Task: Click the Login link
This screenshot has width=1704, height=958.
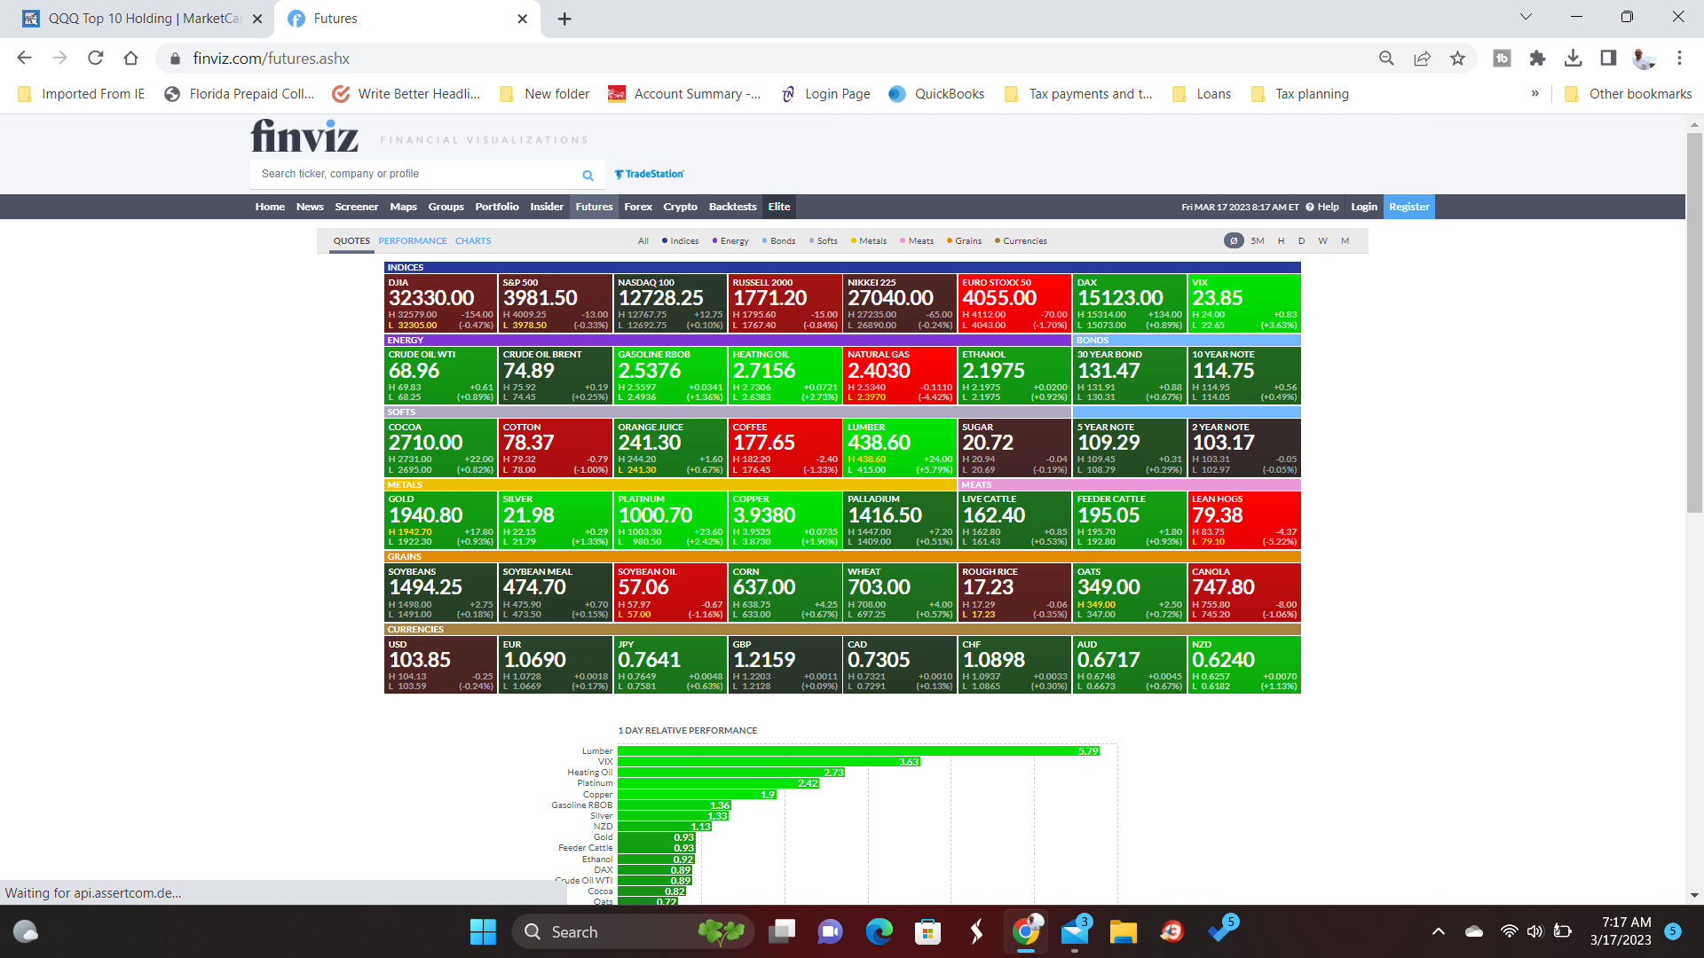Action: pos(1364,207)
